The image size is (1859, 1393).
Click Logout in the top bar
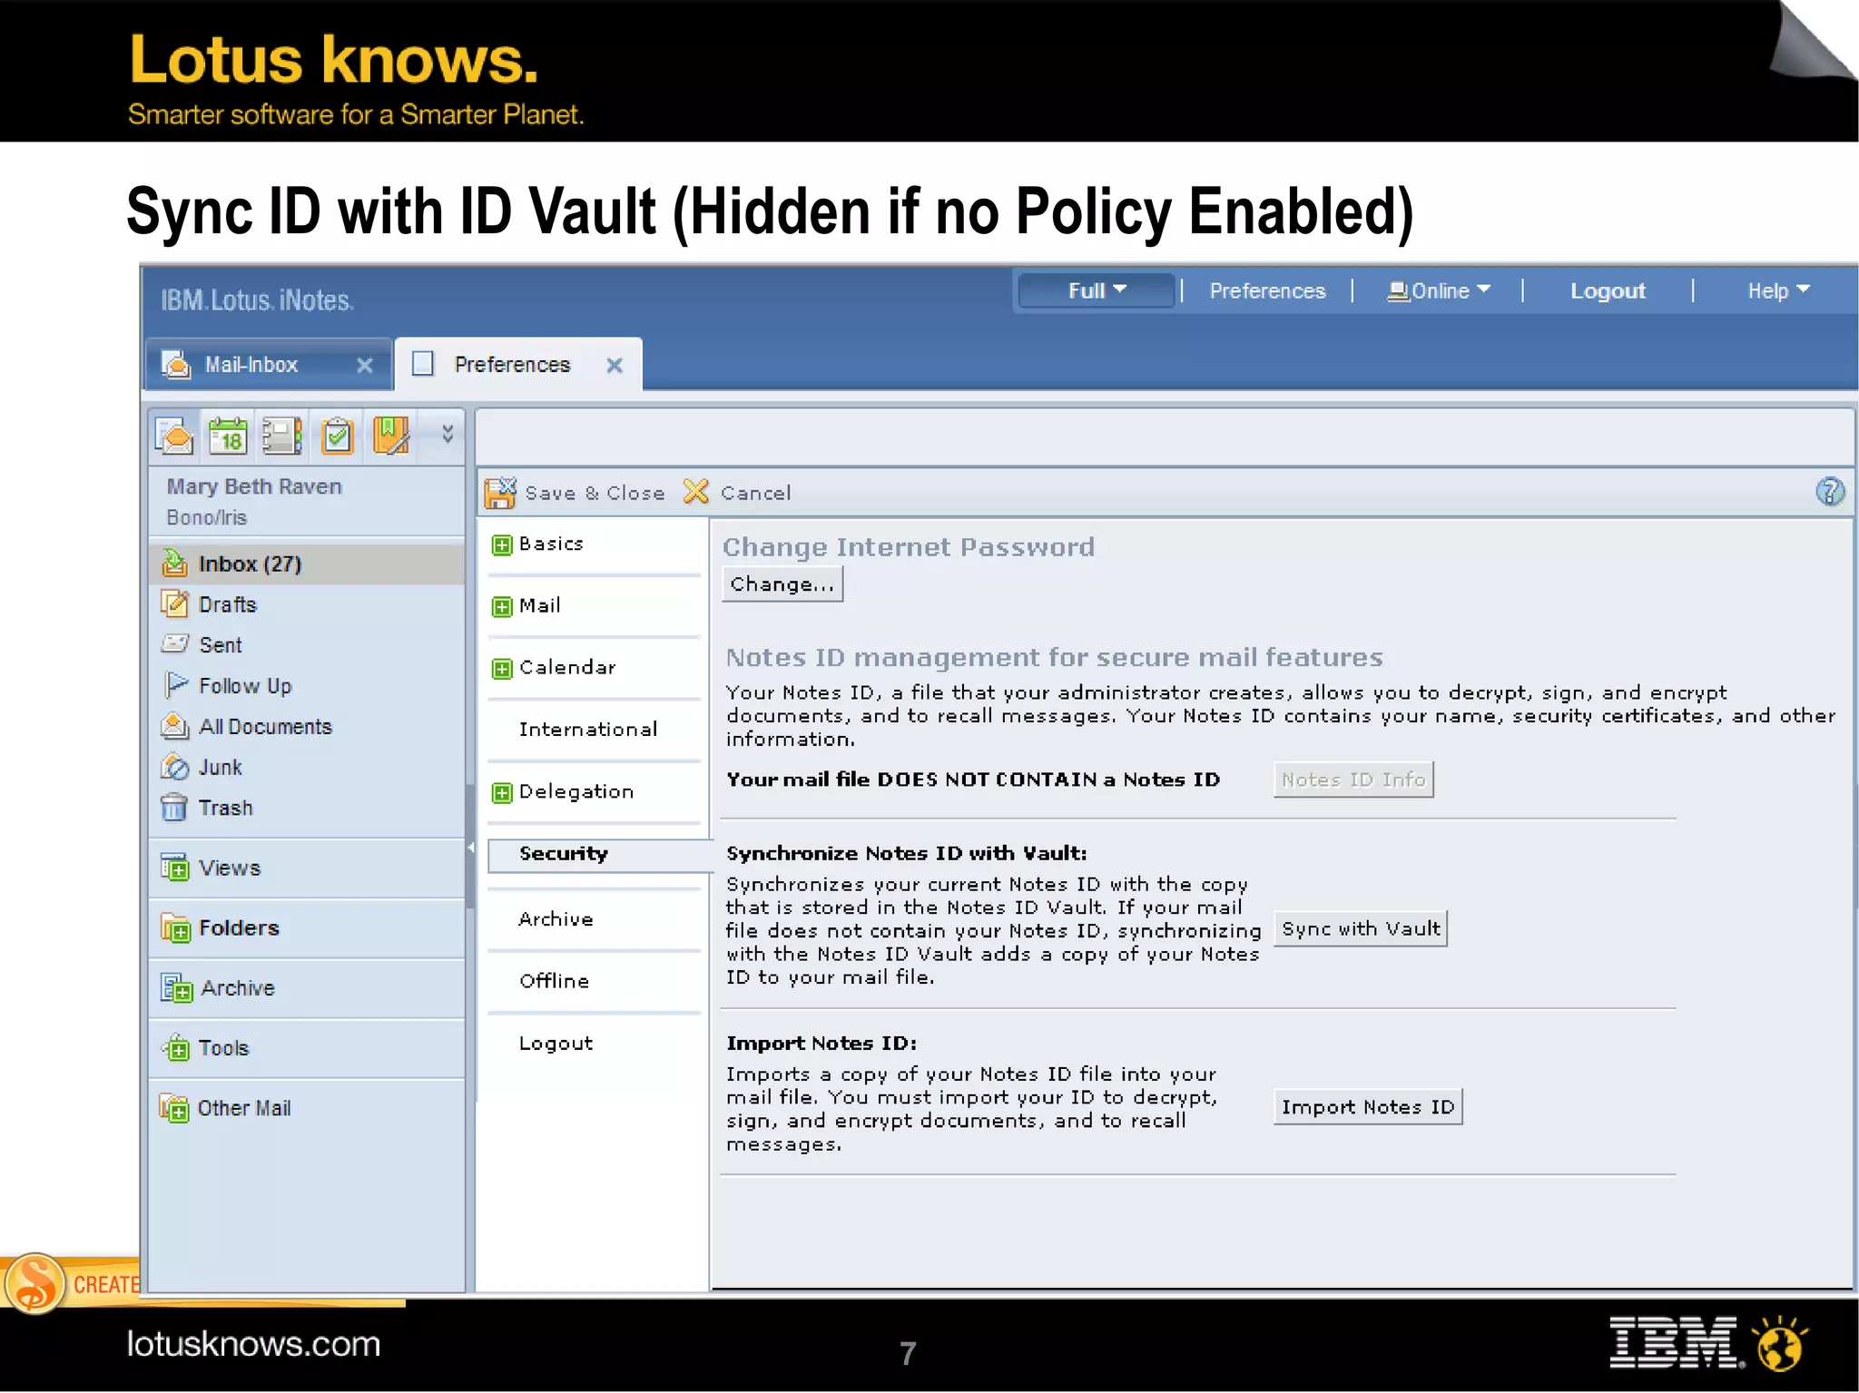(x=1608, y=291)
